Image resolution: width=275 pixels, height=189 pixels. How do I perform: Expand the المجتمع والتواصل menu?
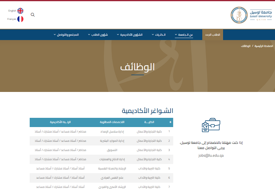pyautogui.click(x=66, y=35)
